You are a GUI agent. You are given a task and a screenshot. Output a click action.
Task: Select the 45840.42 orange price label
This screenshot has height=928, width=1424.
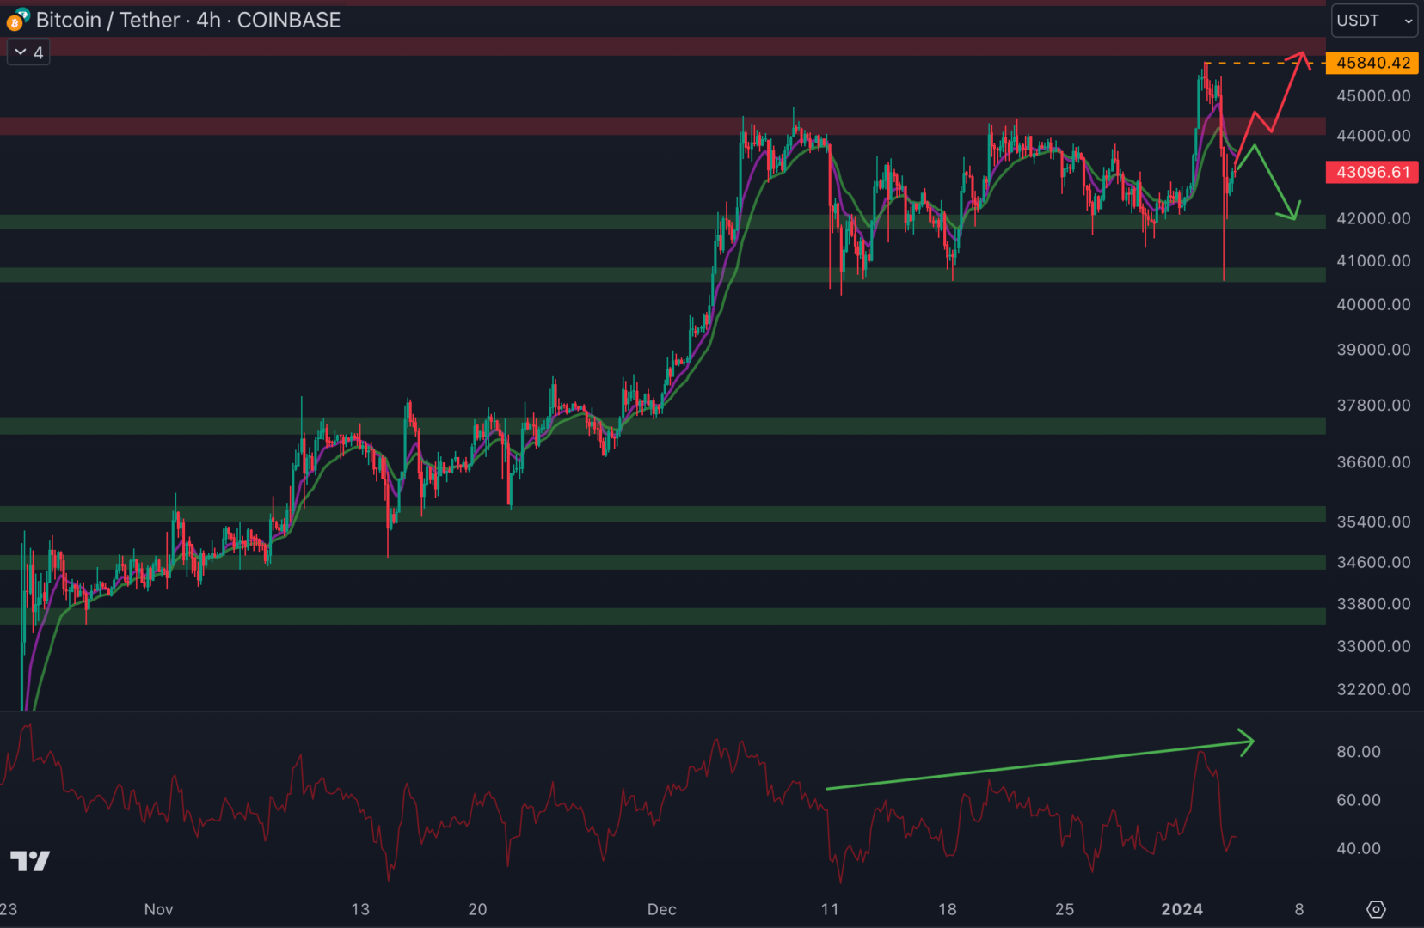[x=1372, y=63]
